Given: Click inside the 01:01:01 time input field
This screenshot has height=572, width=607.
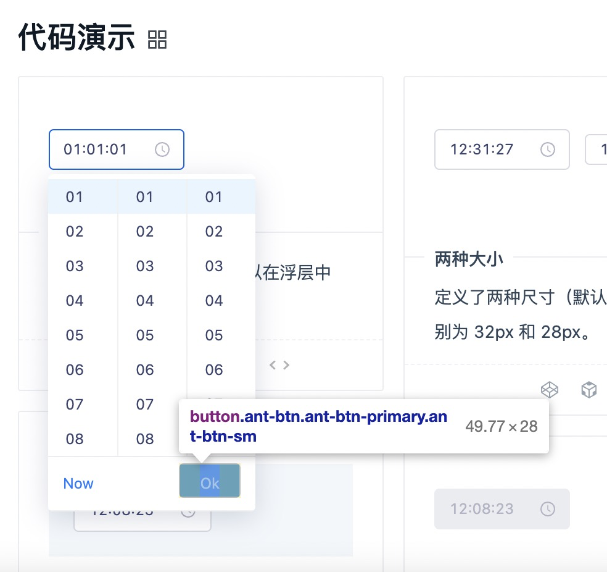Looking at the screenshot, I should (x=99, y=149).
